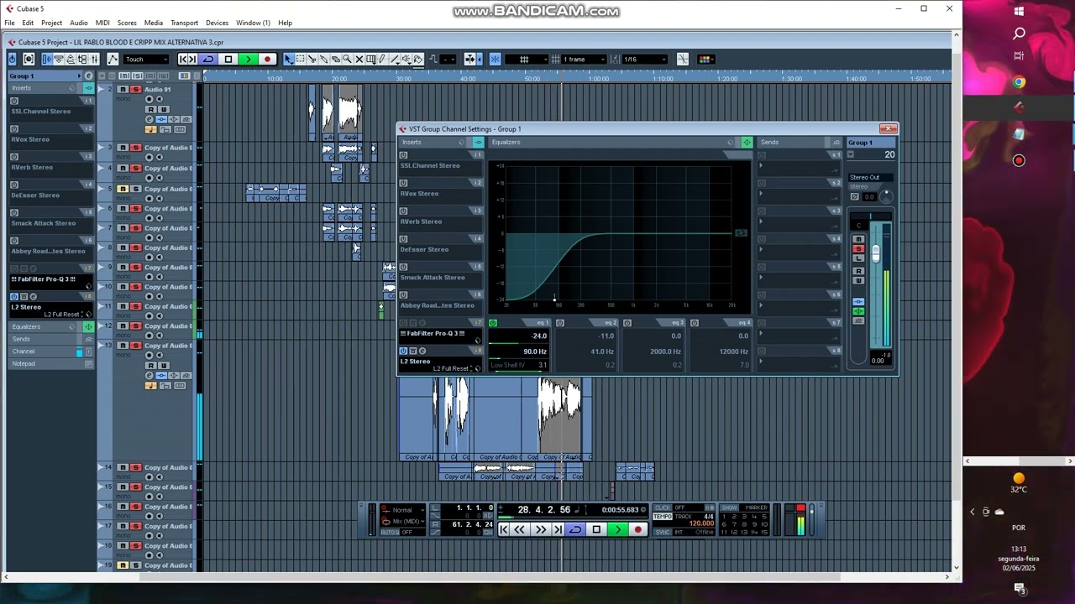
Task: Bypass Equalizers green button in VST header
Action: (x=747, y=143)
